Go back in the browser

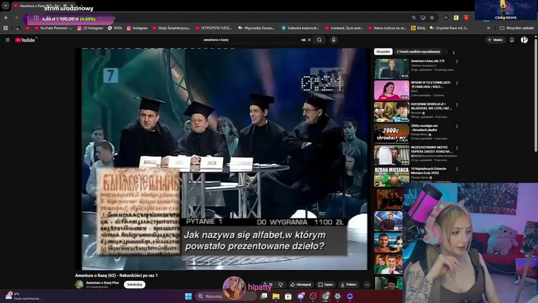click(6, 18)
